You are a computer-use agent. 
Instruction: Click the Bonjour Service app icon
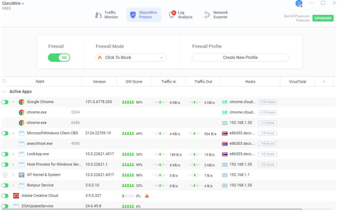[x=22, y=185]
